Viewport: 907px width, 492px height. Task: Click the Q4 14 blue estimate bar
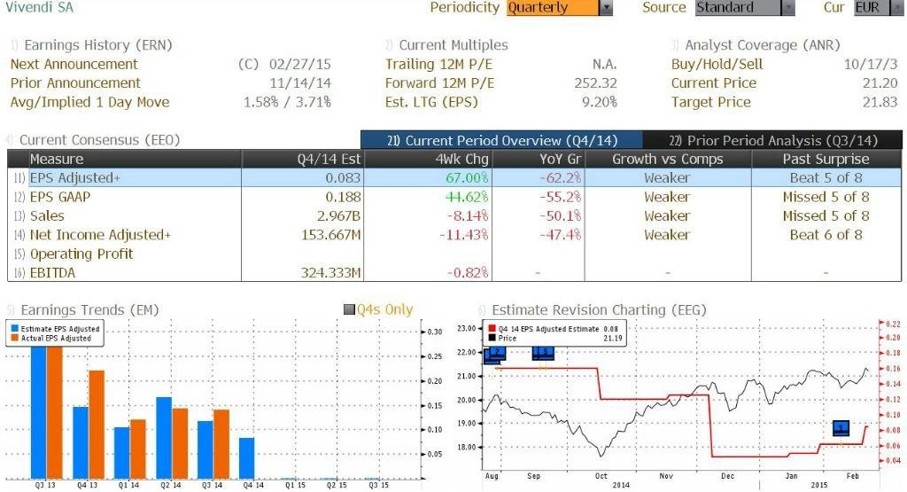coord(246,457)
